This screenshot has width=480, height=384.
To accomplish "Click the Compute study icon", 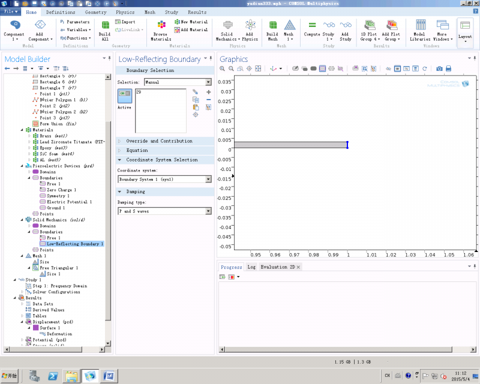I will click(x=312, y=29).
